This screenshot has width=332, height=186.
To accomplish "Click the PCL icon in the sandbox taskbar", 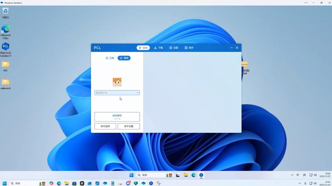I will coord(201,175).
